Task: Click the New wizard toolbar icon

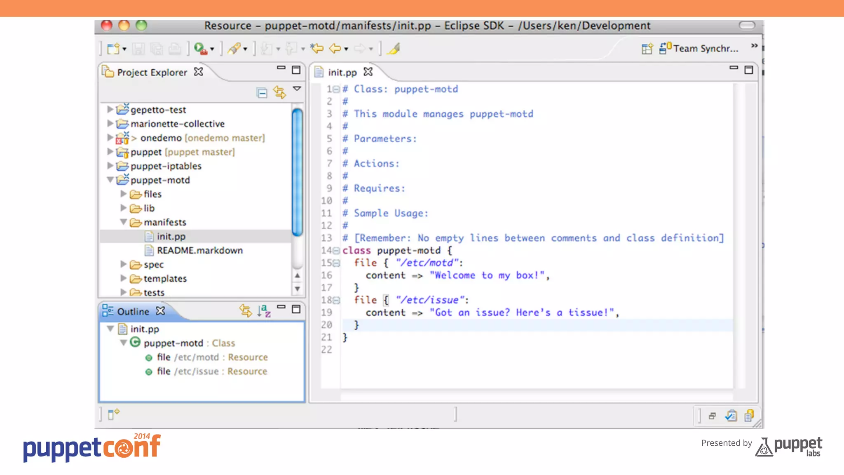Action: [x=113, y=49]
